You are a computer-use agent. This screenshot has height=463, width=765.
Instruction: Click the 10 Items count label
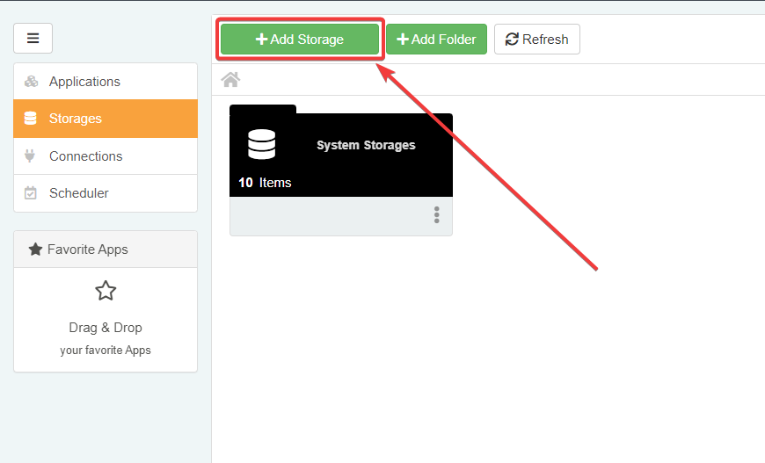click(265, 183)
